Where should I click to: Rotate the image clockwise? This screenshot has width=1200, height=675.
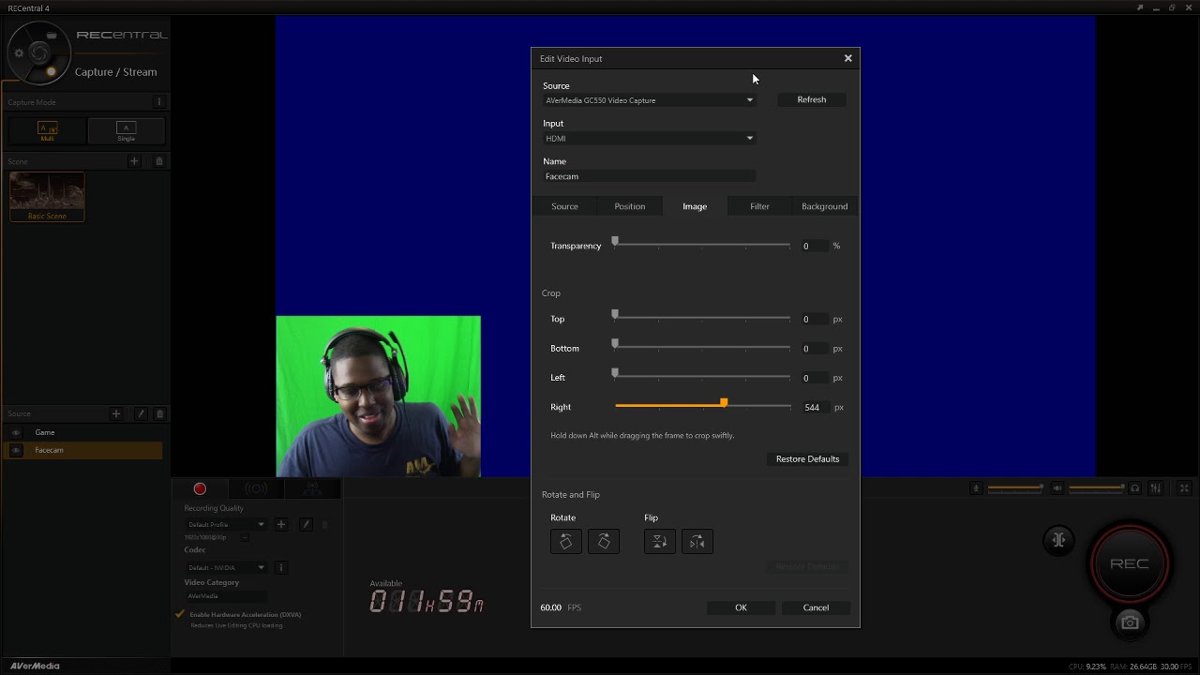click(604, 542)
